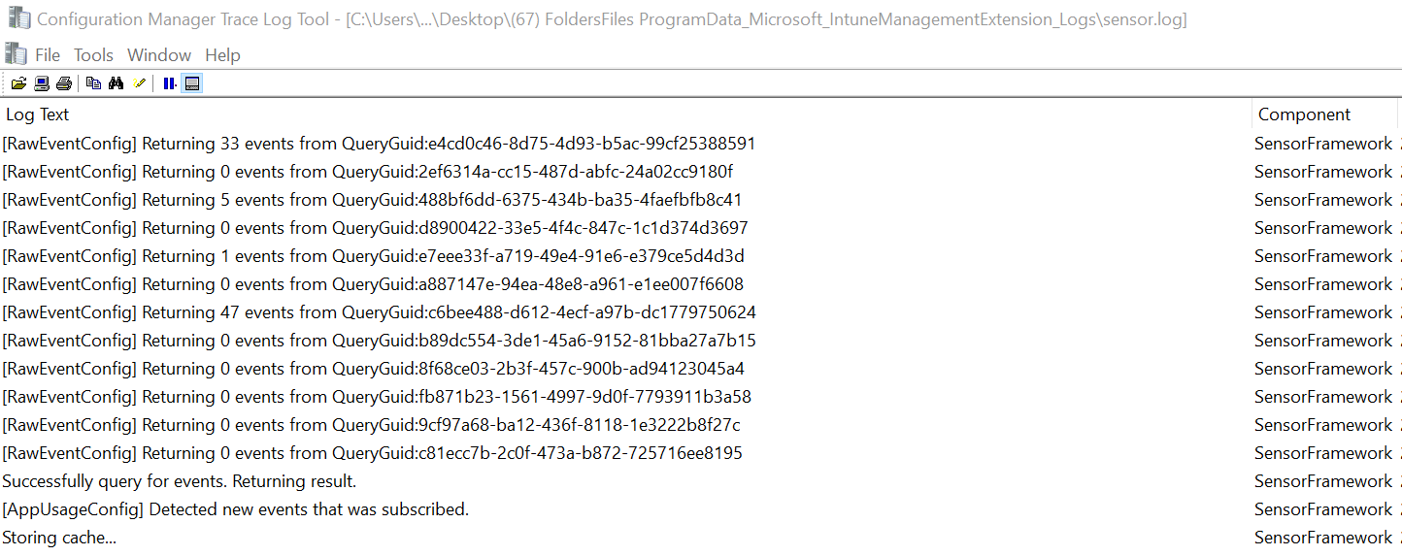Open the Tools menu
Screen dimensions: 1402x556
pos(94,55)
